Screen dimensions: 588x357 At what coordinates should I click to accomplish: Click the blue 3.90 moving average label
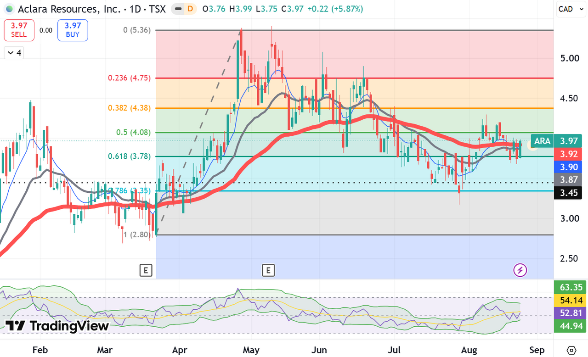pyautogui.click(x=568, y=167)
